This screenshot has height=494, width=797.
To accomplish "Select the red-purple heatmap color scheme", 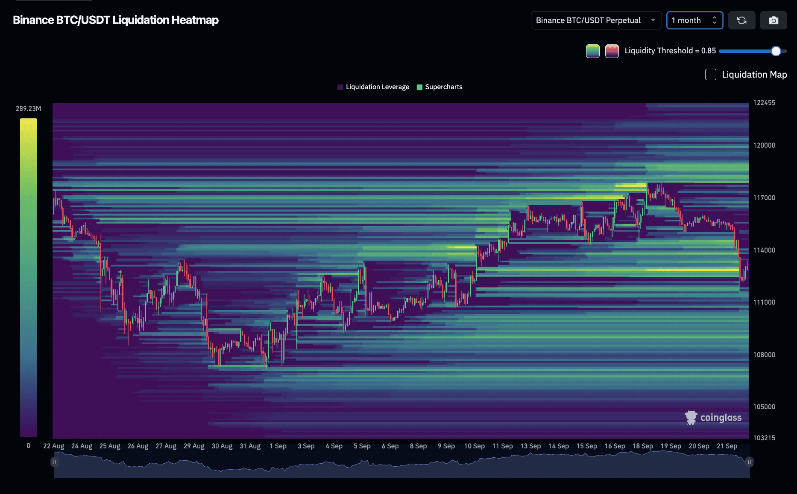I will (x=612, y=51).
